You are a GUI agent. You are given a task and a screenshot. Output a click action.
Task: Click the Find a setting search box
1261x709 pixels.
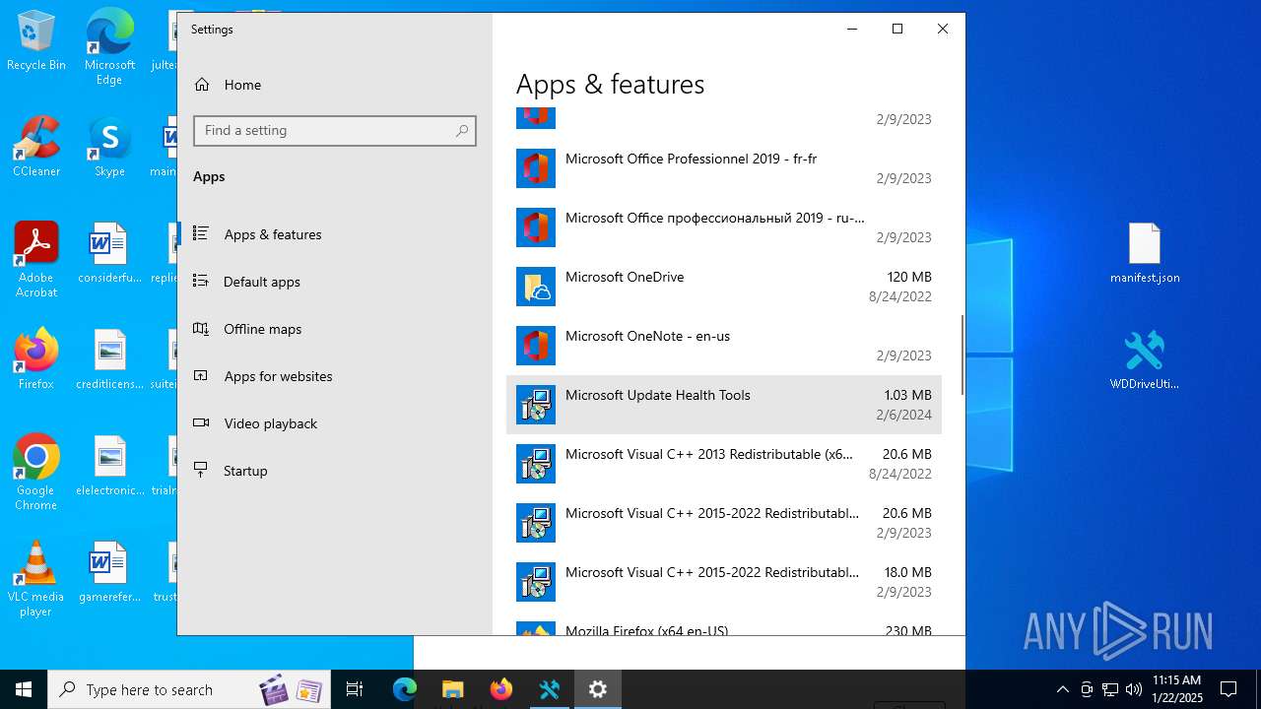335,131
